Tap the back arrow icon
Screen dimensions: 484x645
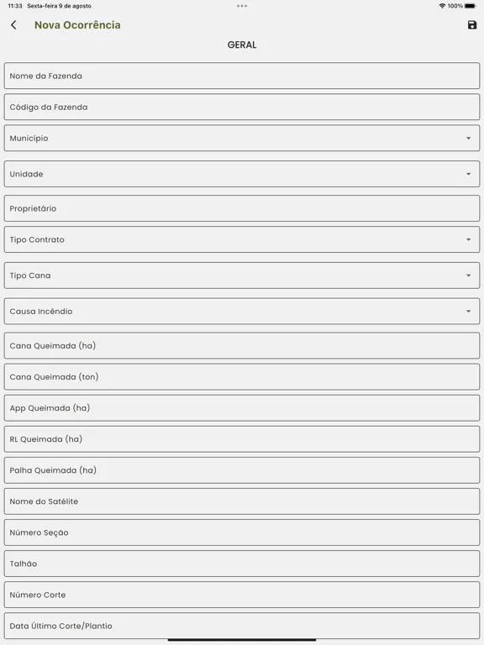(x=13, y=25)
